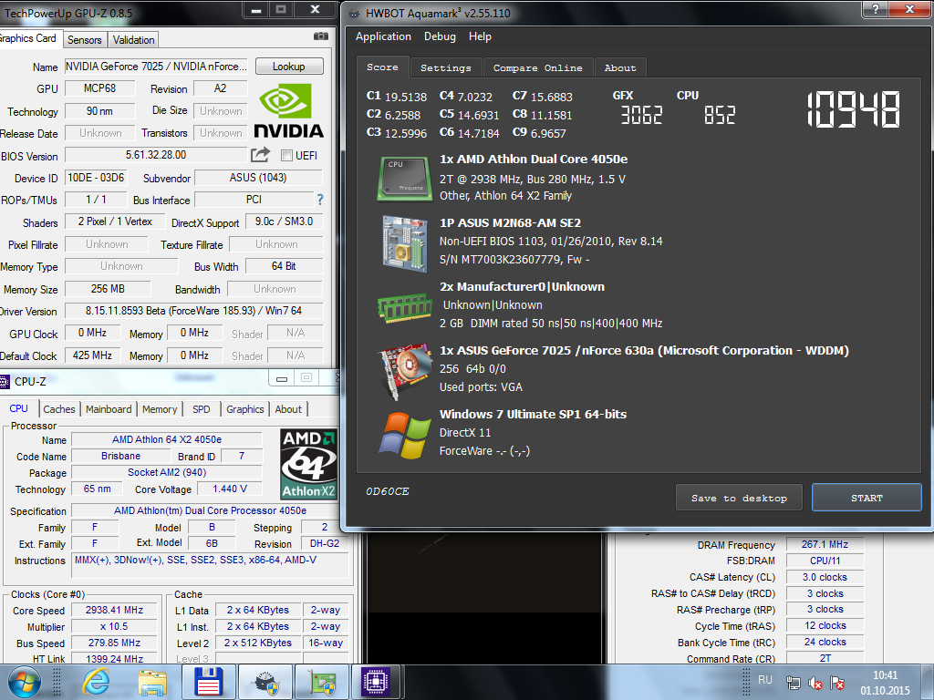Click the Bus Interface question mark icon
Screen dimensions: 934x700
tap(320, 200)
